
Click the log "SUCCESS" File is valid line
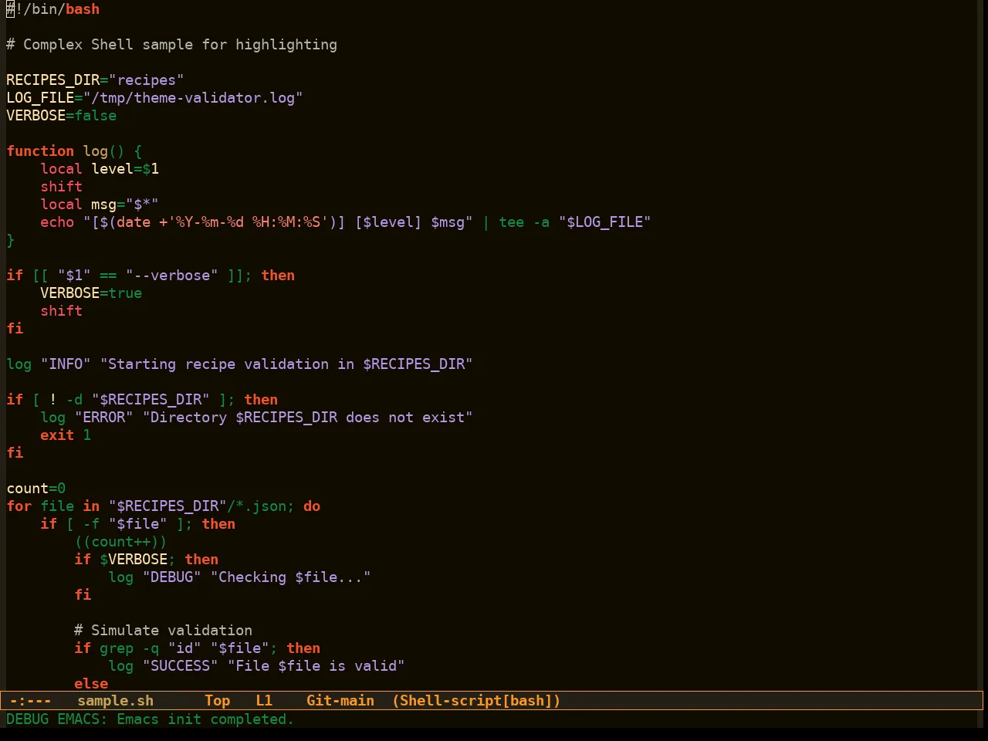[x=256, y=666]
